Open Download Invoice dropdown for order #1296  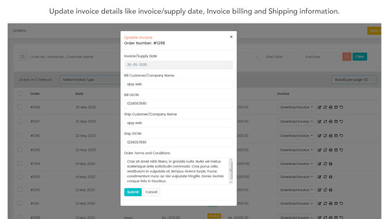(296, 136)
